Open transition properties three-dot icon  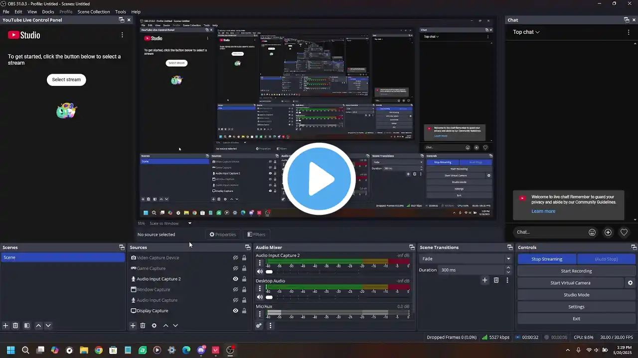point(507,280)
